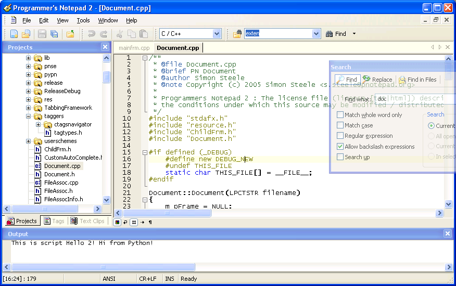This screenshot has width=456, height=286.
Task: Click the Save All toolbar icon
Action: 54,34
